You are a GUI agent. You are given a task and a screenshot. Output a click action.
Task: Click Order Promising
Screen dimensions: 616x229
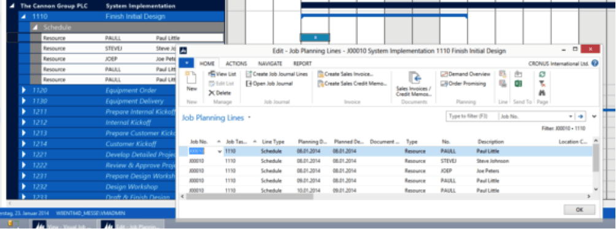coord(463,83)
